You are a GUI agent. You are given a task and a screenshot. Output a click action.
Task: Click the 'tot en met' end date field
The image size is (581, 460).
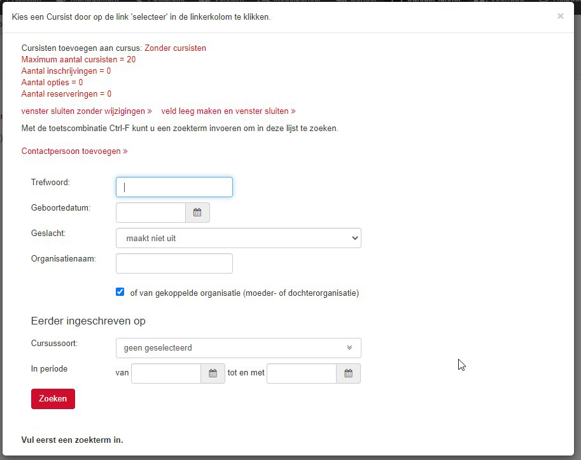tap(301, 373)
